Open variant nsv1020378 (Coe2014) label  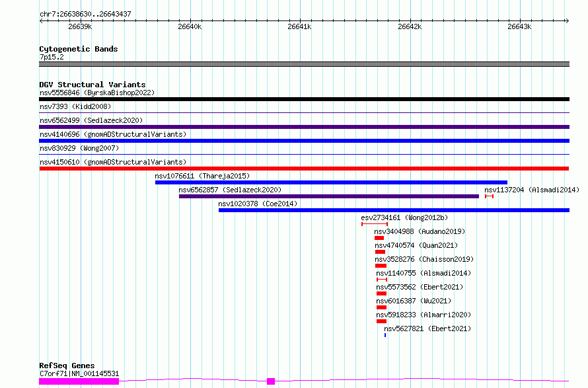click(258, 204)
